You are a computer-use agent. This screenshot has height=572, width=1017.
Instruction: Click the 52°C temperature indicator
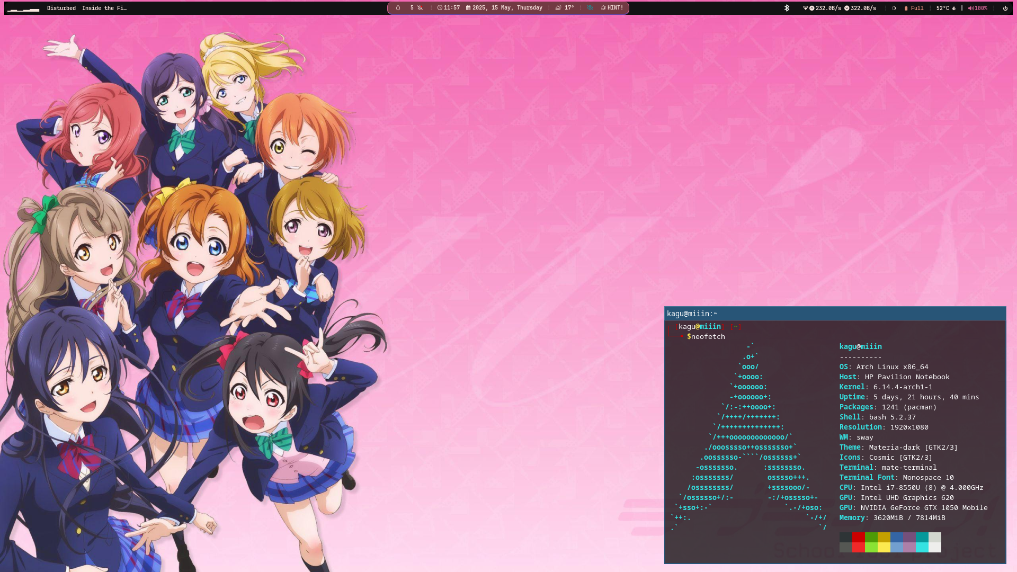(x=946, y=8)
